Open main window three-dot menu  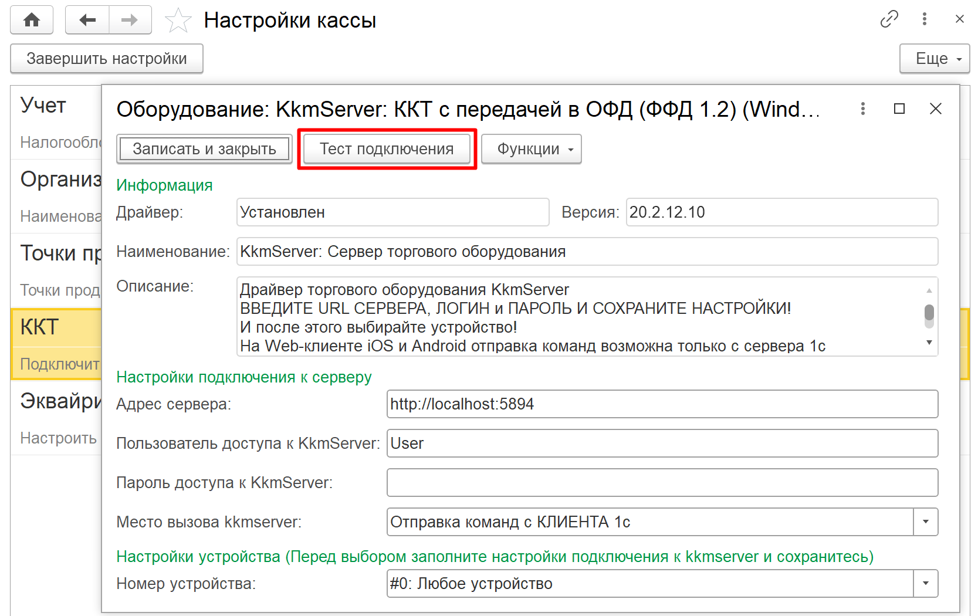coord(925,19)
